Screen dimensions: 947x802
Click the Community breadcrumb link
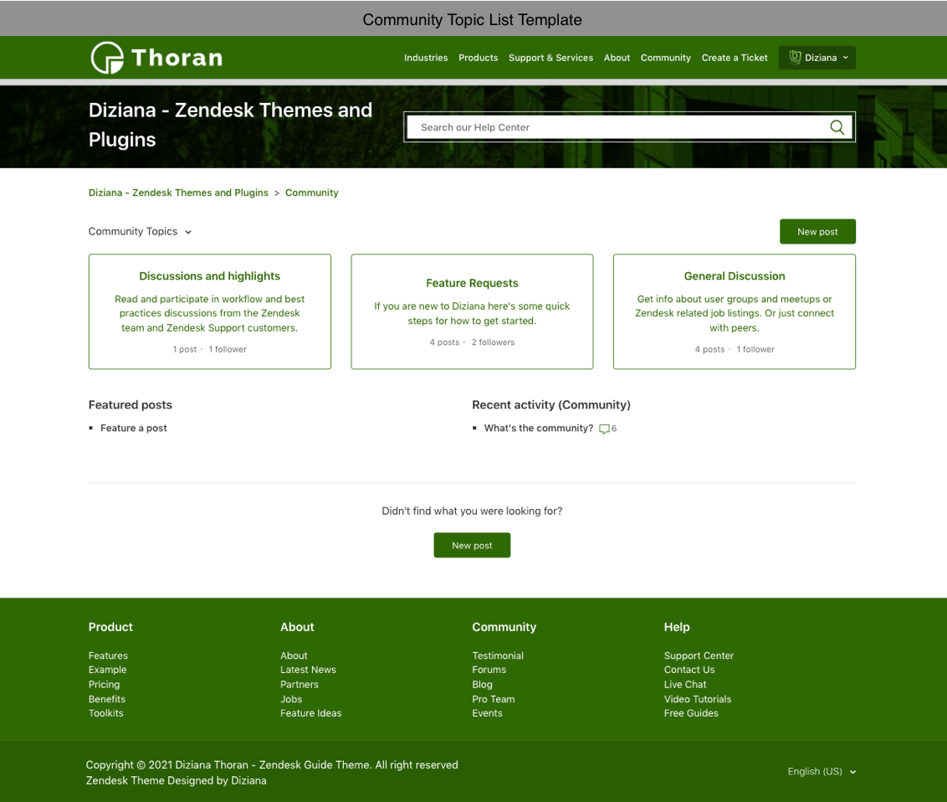pos(311,193)
